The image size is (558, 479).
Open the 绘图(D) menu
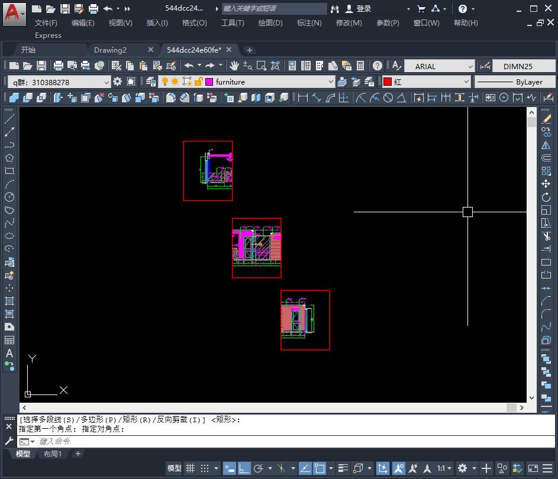point(270,22)
